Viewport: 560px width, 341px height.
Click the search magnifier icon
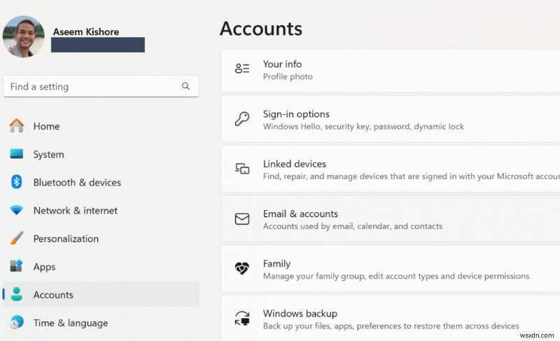pyautogui.click(x=185, y=86)
